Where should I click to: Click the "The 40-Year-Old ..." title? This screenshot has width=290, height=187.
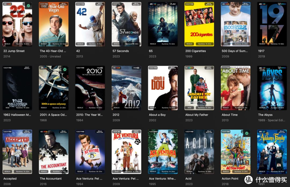tap(53, 51)
